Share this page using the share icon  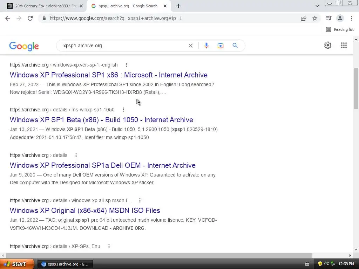[304, 18]
